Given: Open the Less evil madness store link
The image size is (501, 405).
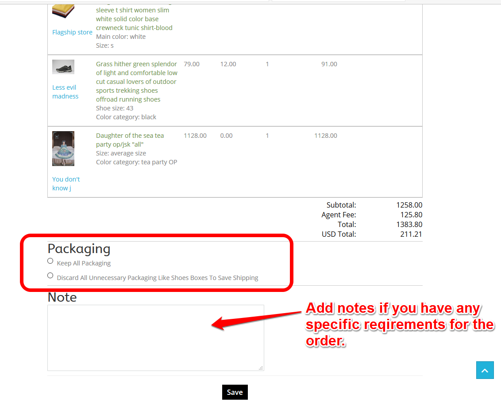Looking at the screenshot, I should [65, 92].
